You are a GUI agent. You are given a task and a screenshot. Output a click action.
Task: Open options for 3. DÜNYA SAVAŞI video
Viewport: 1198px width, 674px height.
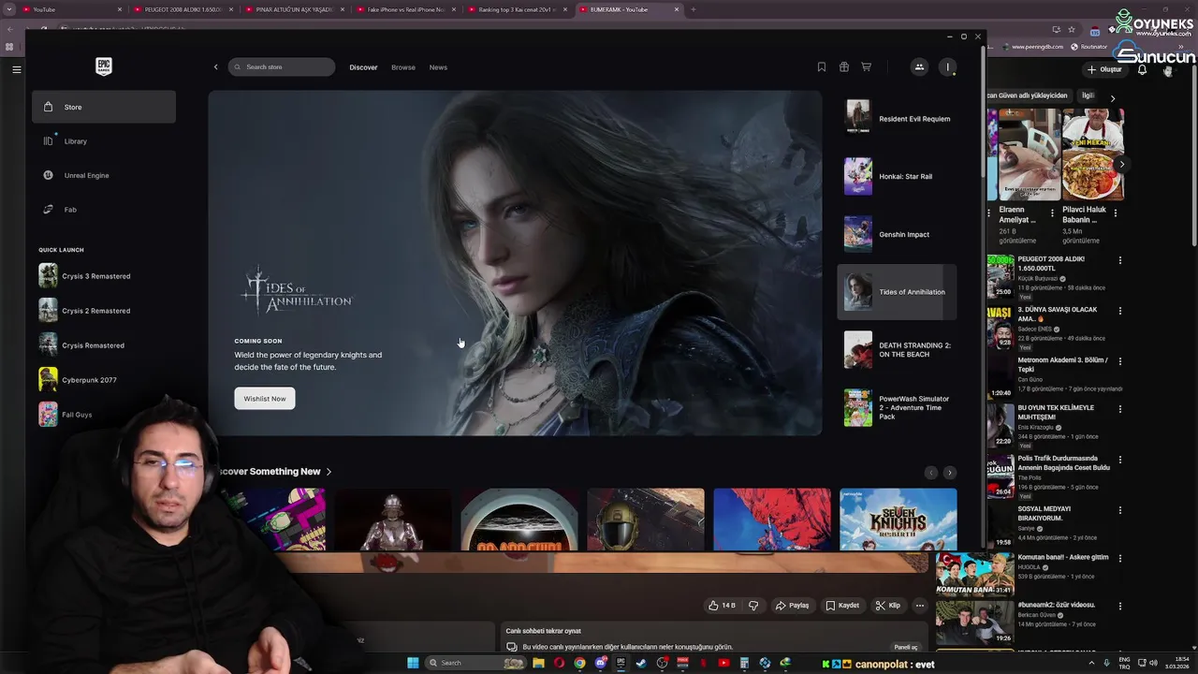click(x=1120, y=311)
